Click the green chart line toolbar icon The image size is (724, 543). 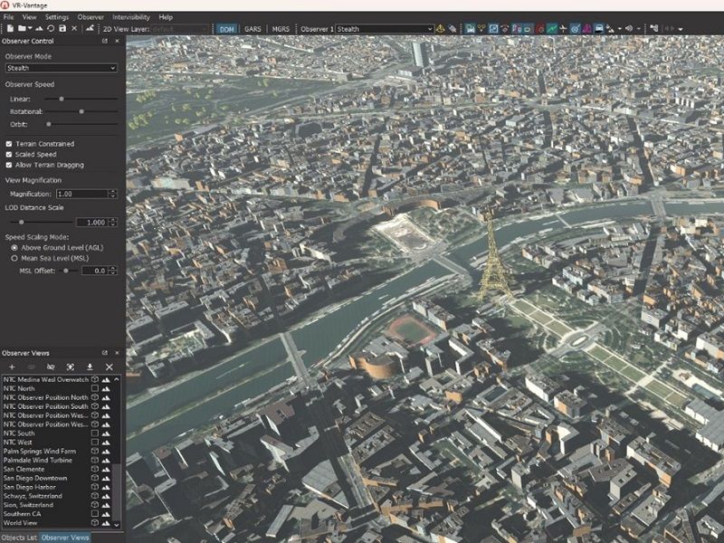point(552,29)
